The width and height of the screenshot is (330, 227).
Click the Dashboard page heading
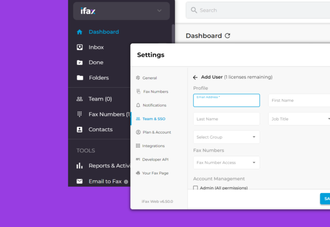(204, 36)
